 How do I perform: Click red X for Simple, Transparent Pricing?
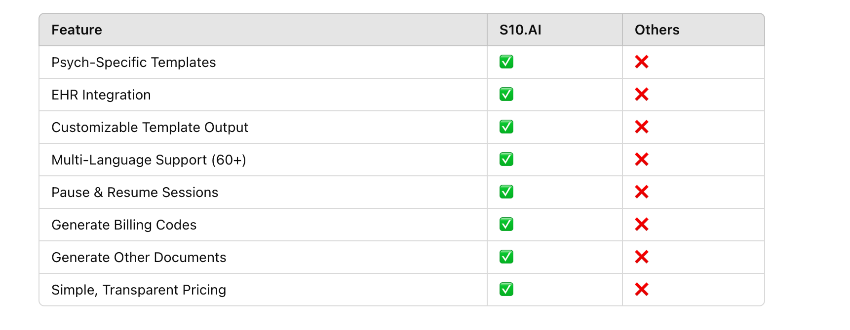tap(642, 290)
